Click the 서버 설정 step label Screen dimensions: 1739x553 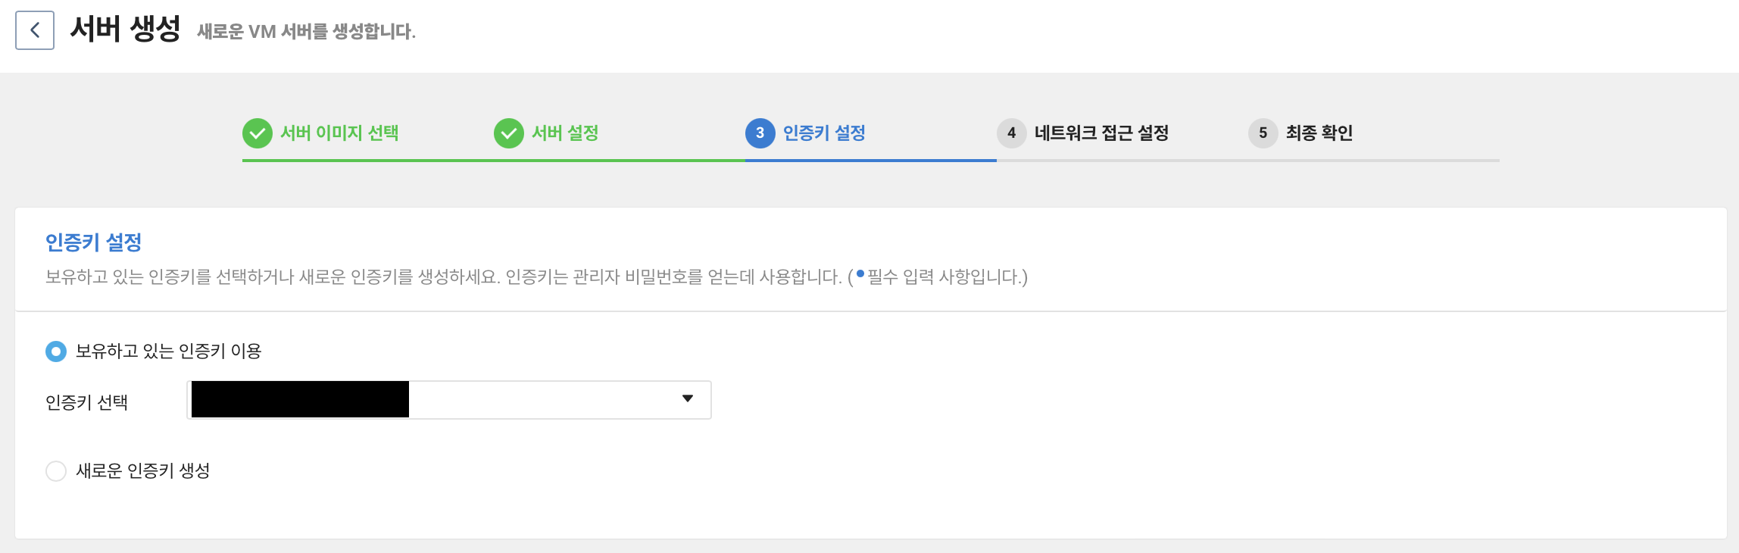pos(567,133)
